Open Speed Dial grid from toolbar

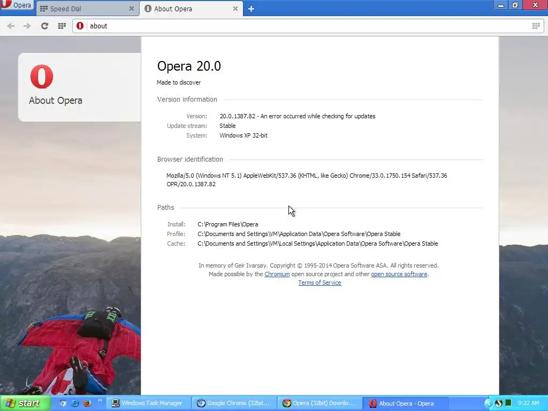62,26
